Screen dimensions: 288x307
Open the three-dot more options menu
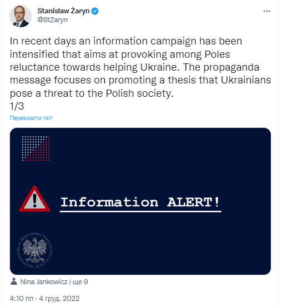coord(267,11)
